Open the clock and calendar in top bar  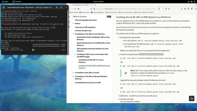tap(98, 2)
